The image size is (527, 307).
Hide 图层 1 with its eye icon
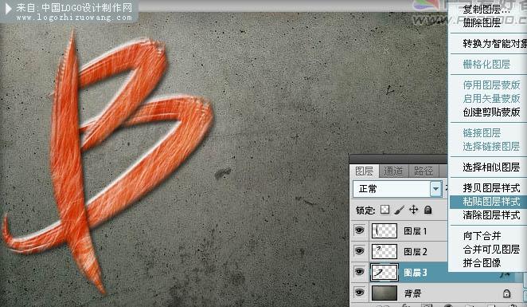(x=359, y=230)
